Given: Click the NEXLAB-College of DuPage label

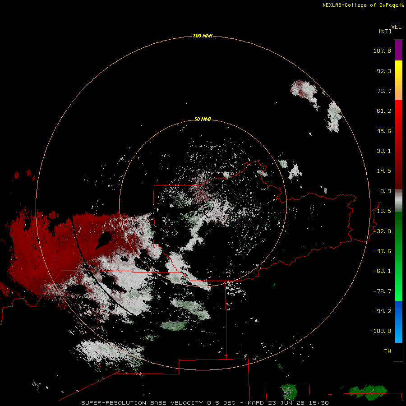Looking at the screenshot, I should pos(363,5).
